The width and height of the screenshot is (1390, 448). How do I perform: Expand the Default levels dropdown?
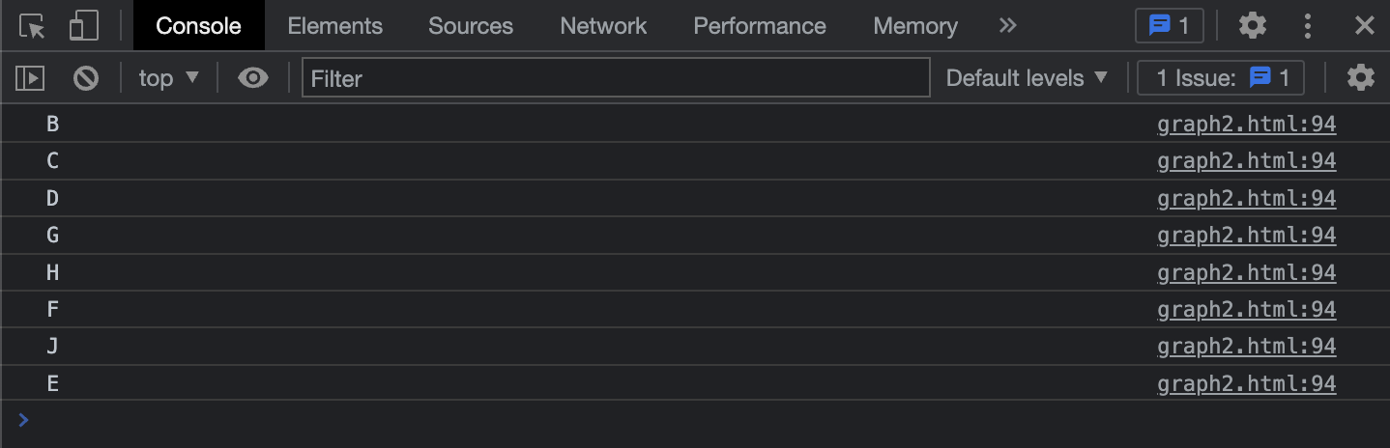coord(1027,78)
